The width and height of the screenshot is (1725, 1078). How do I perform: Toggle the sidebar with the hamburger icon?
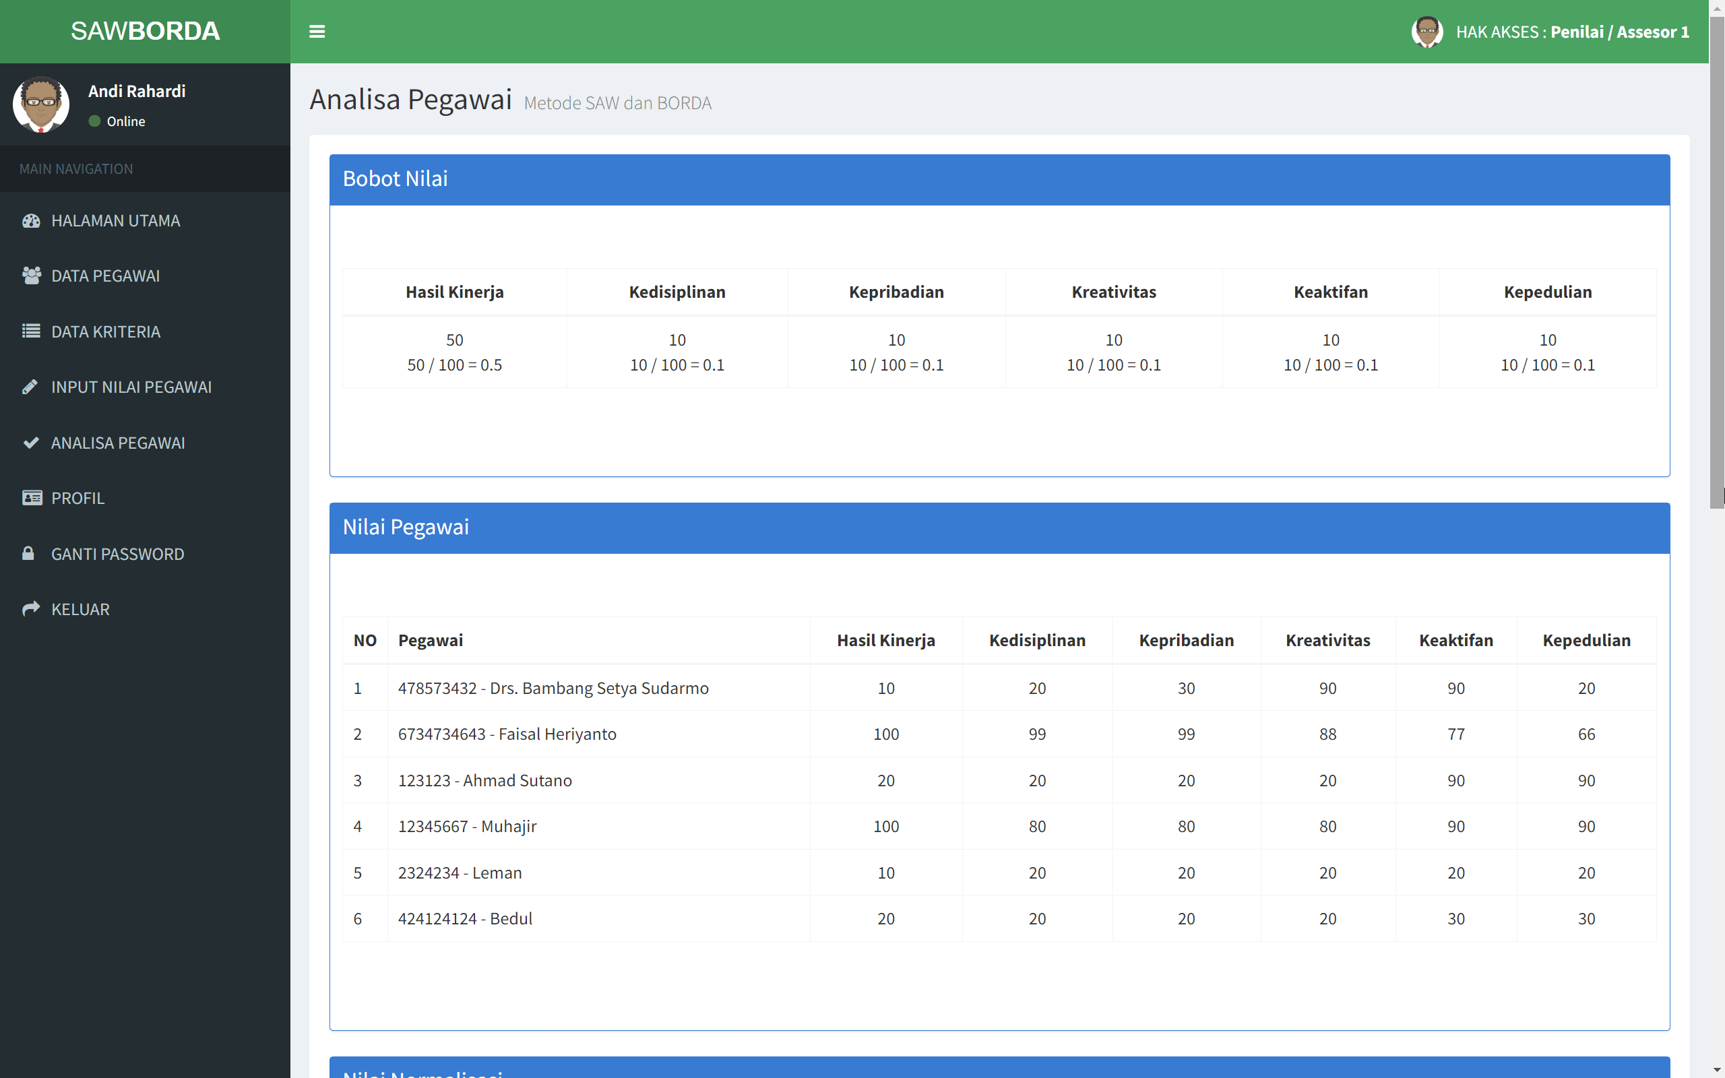[x=317, y=32]
